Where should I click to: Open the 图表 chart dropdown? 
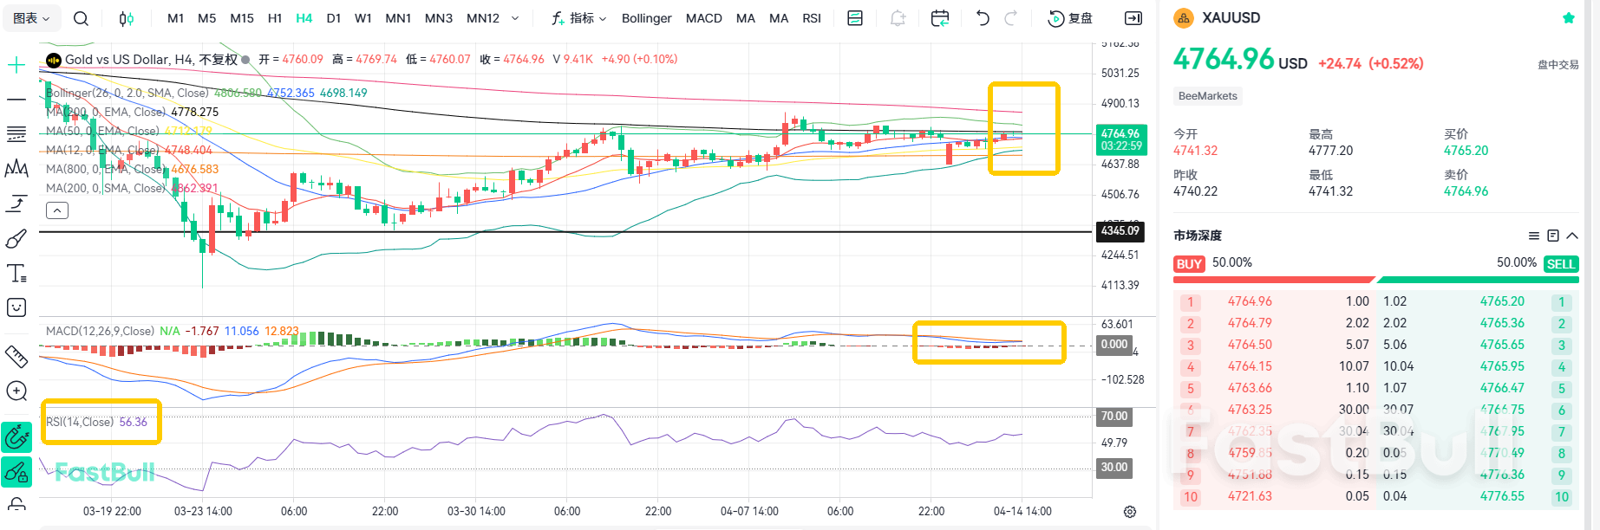tap(32, 18)
